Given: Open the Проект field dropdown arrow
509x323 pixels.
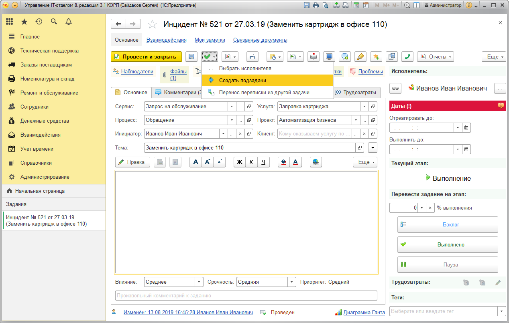Looking at the screenshot, I should (356, 120).
